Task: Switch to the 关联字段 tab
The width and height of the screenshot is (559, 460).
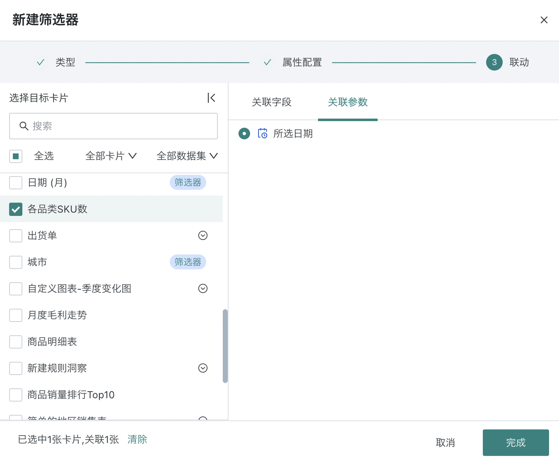Action: pyautogui.click(x=272, y=102)
